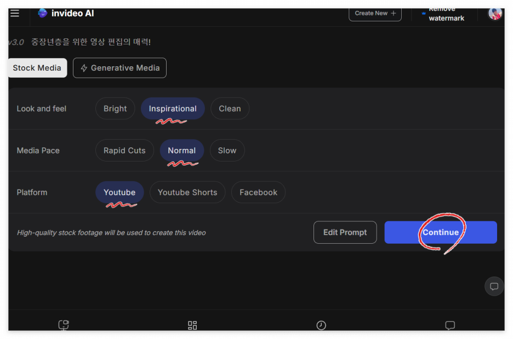Pick Youtube as the platform
This screenshot has height=339, width=513.
click(119, 192)
